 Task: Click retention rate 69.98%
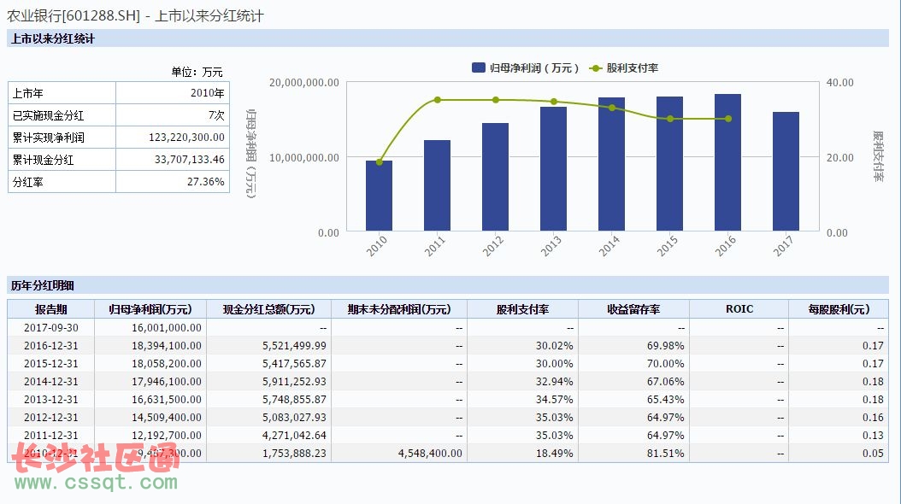(x=665, y=346)
